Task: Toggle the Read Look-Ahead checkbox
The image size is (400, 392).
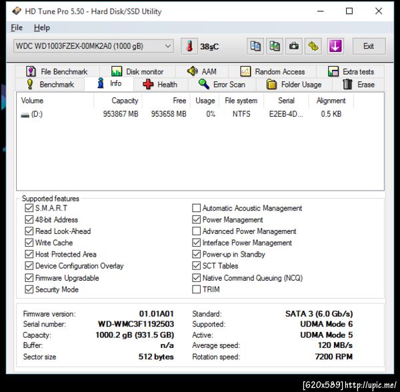Action: pos(29,231)
